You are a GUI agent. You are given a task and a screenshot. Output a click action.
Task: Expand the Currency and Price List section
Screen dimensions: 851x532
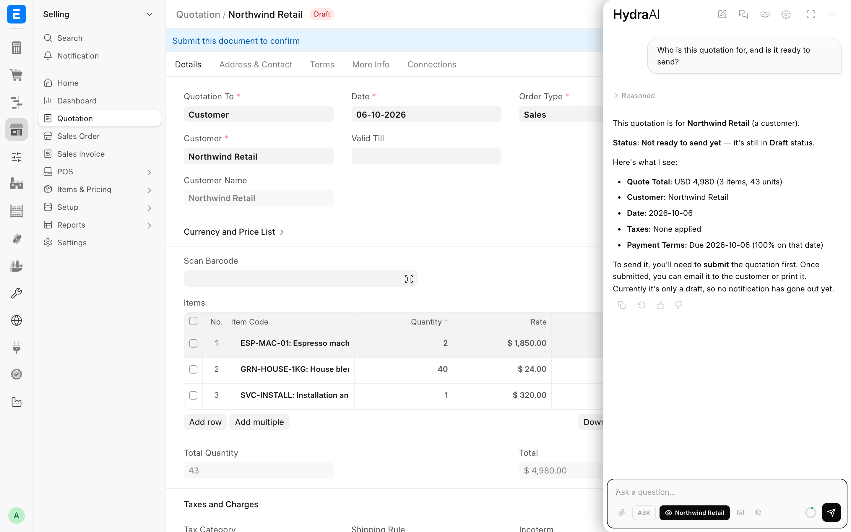(233, 232)
